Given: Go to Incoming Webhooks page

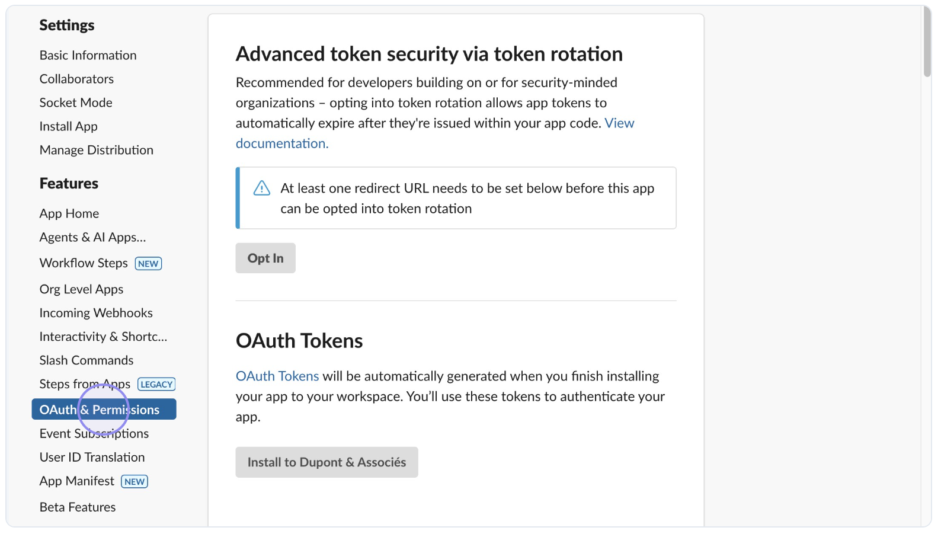Looking at the screenshot, I should click(96, 313).
